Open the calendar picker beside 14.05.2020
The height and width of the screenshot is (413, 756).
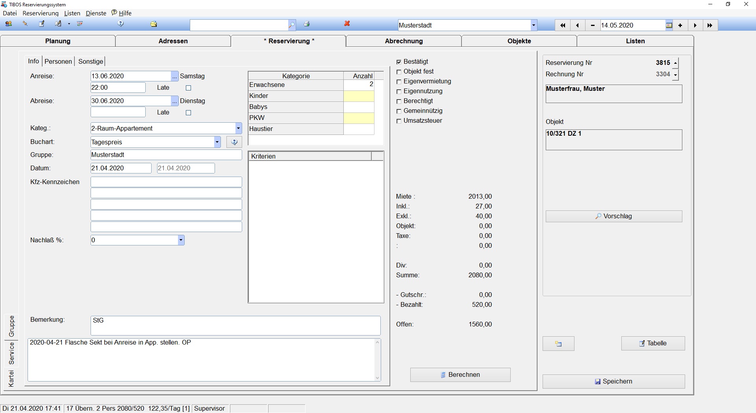point(669,26)
